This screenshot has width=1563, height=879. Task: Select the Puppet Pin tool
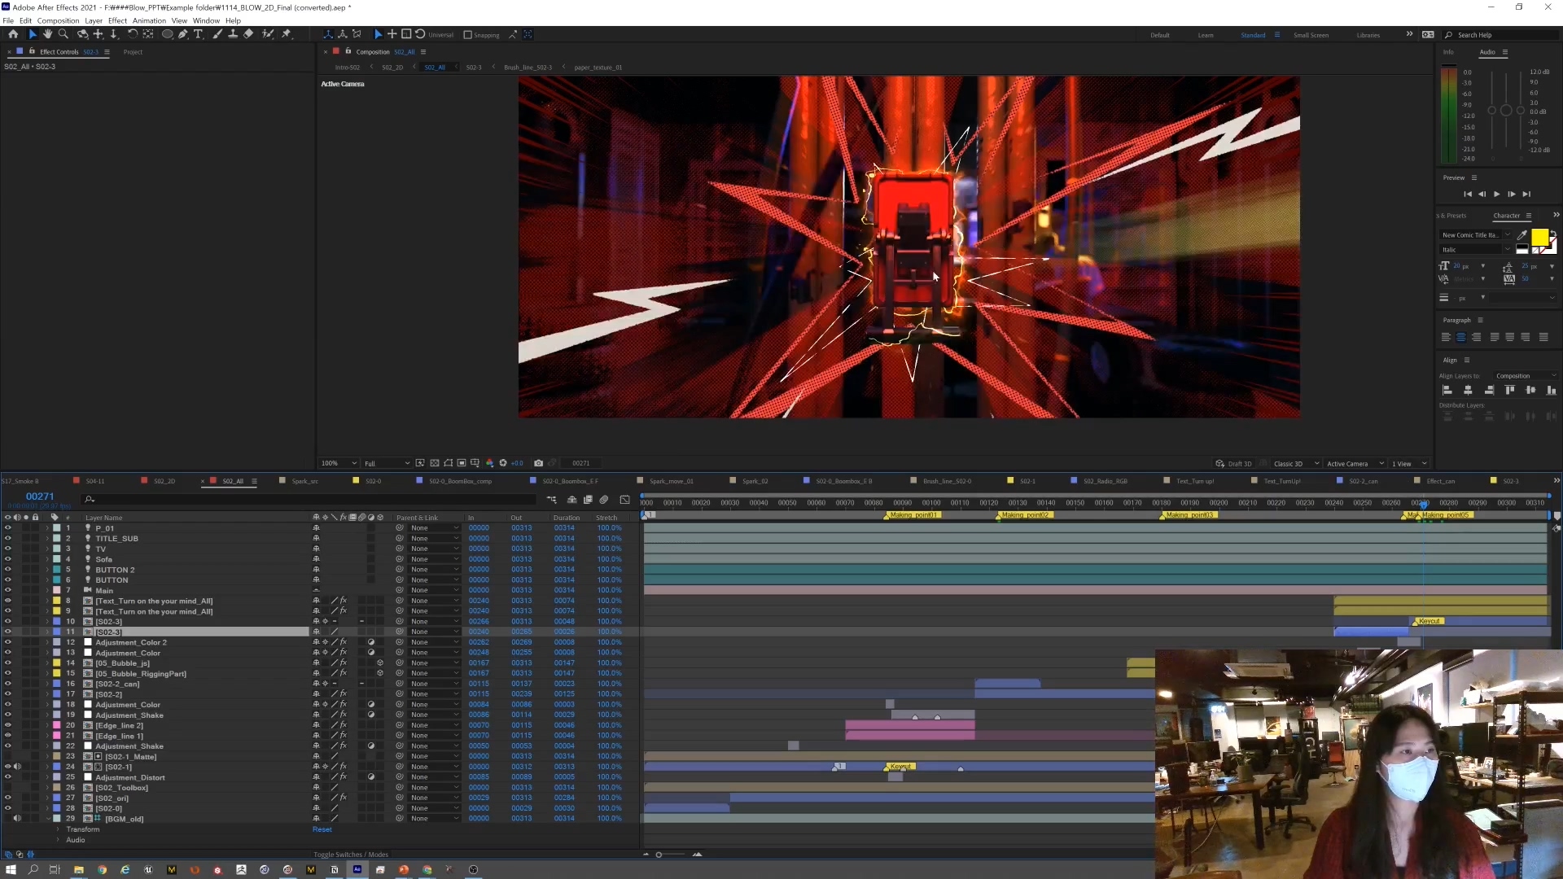(x=287, y=34)
